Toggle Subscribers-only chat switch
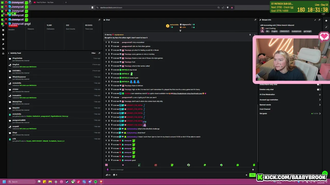This screenshot has height=185, width=330. (x=319, y=85)
